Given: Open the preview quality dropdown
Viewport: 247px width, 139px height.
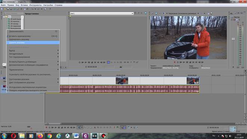Looking at the screenshot, I should tap(198, 13).
